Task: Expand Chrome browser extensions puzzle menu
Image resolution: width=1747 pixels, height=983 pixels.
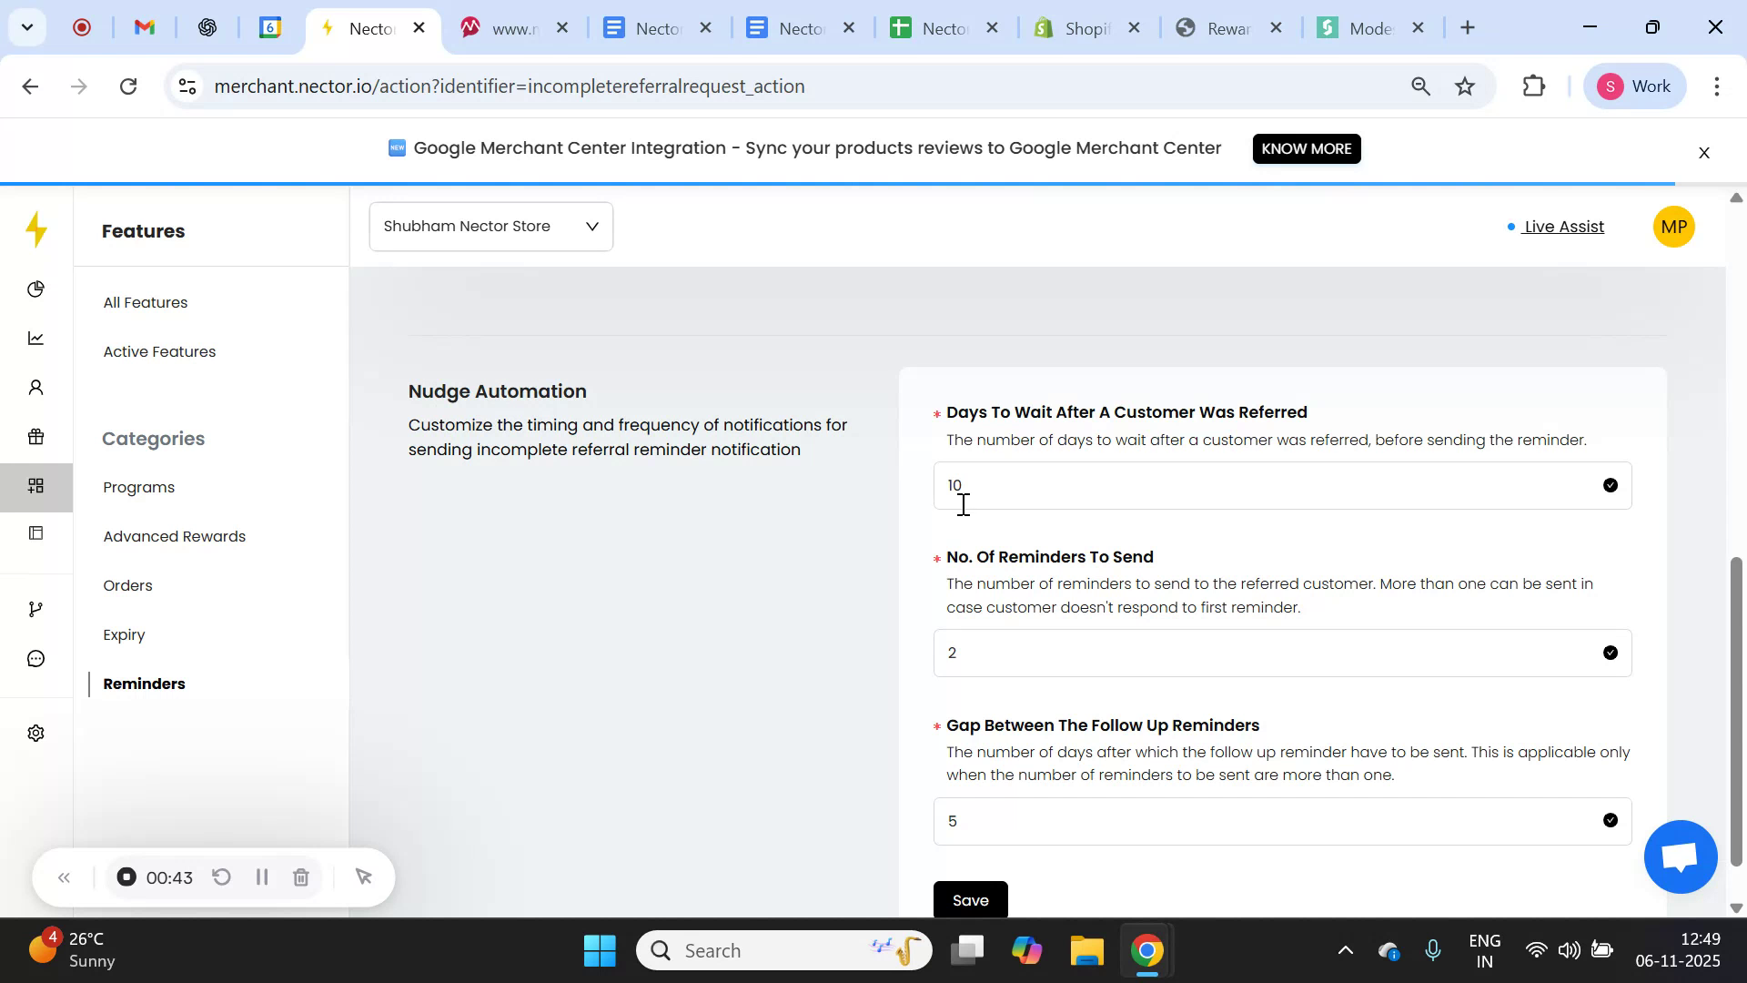Action: (x=1533, y=86)
